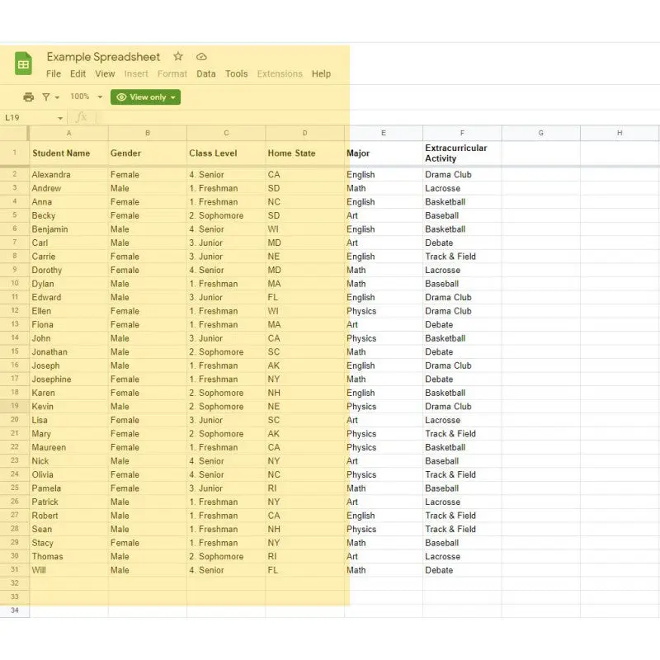Open the name box dropdown arrow
Screen dimensions: 660x660
[60, 118]
